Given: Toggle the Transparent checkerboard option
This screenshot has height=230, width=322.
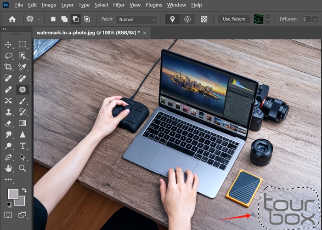Looking at the screenshot, I should tap(204, 19).
